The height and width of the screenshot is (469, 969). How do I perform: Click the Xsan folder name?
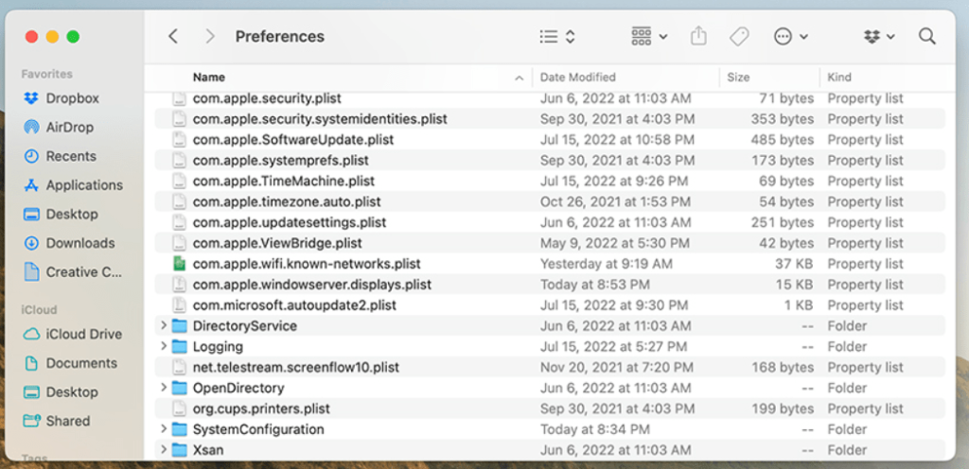pos(207,450)
